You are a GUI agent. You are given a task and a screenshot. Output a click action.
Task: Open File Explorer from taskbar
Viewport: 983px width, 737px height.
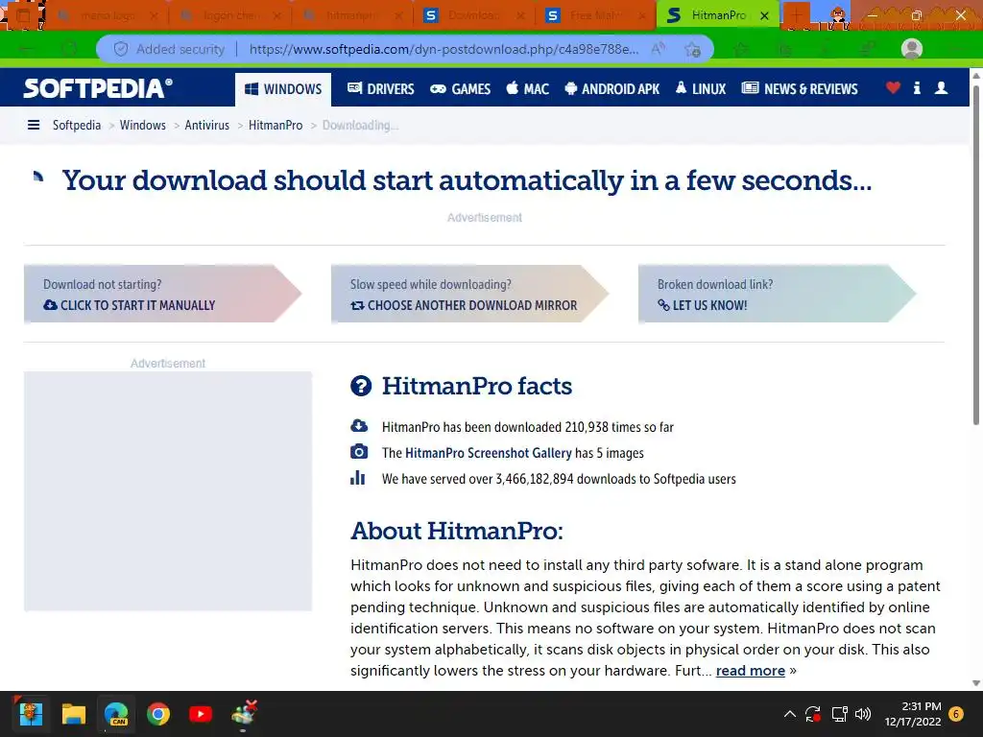73,714
